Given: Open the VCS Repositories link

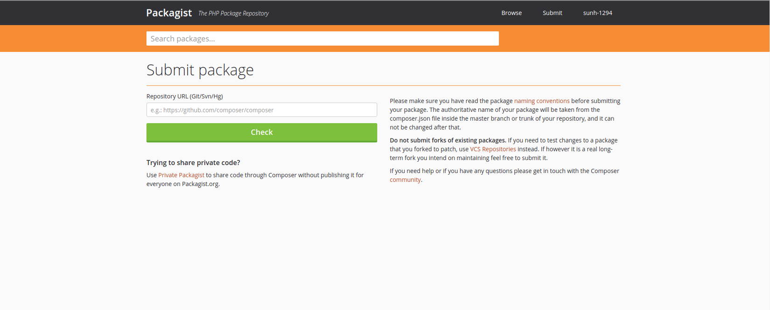Looking at the screenshot, I should [493, 149].
